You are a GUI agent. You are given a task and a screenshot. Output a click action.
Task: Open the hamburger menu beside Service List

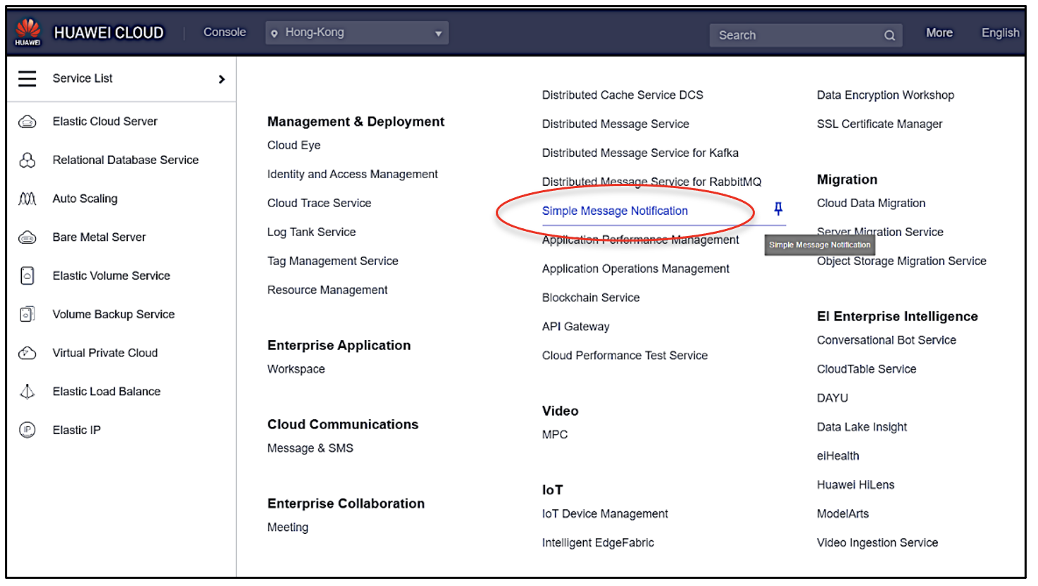tap(27, 78)
